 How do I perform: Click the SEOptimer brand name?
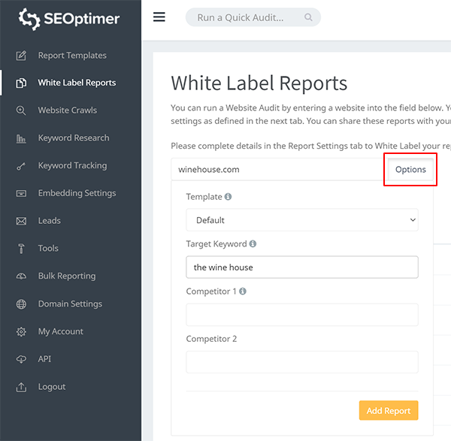82,19
